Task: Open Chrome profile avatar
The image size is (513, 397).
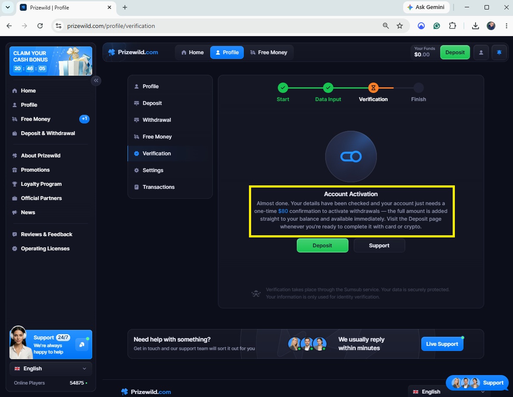Action: [x=491, y=26]
